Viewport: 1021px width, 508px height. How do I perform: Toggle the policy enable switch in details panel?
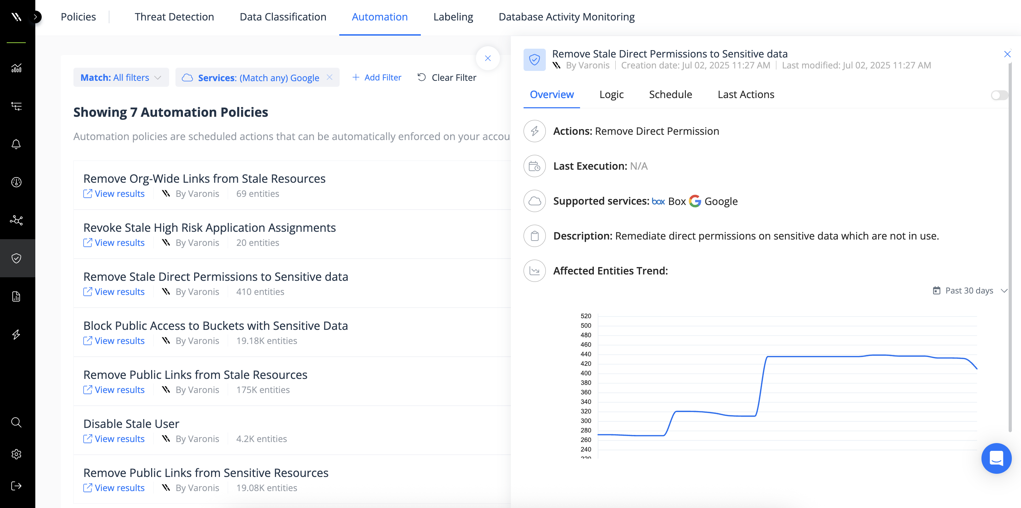[x=999, y=95]
